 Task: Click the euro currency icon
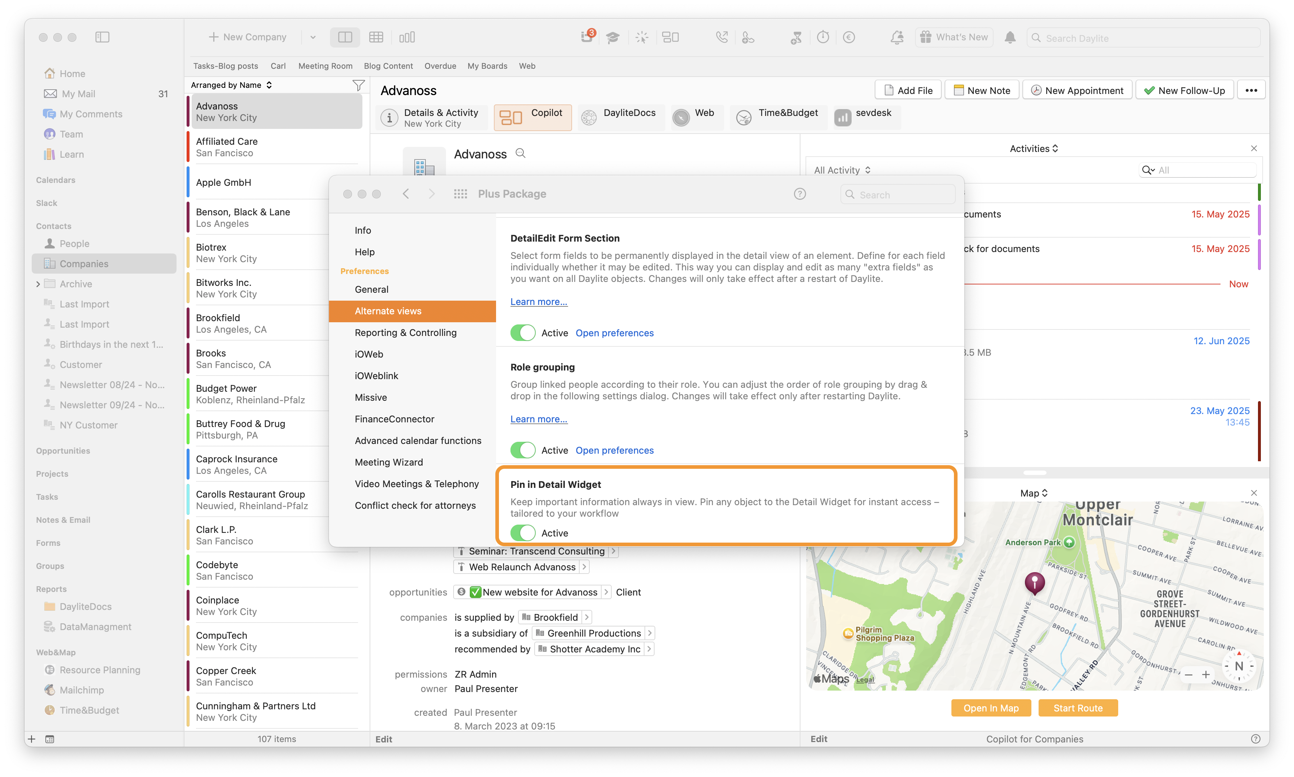(x=849, y=37)
